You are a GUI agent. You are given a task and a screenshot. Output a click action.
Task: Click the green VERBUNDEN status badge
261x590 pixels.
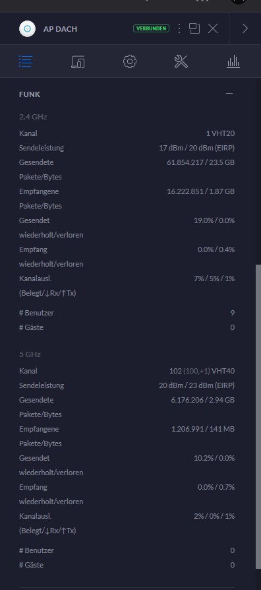coord(151,28)
